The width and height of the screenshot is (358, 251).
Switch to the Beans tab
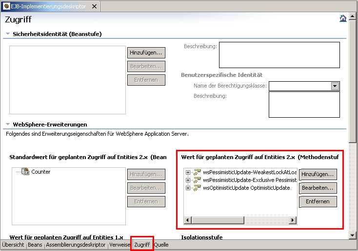coord(35,245)
